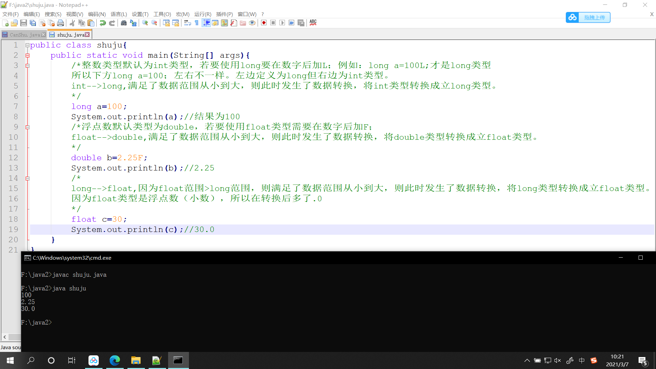
Task: Open Microsoft Edge from the taskbar
Action: [x=115, y=360]
